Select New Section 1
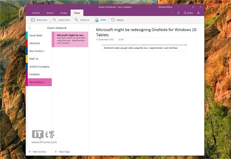Viewport: 231px width, 159px height. coord(39,51)
